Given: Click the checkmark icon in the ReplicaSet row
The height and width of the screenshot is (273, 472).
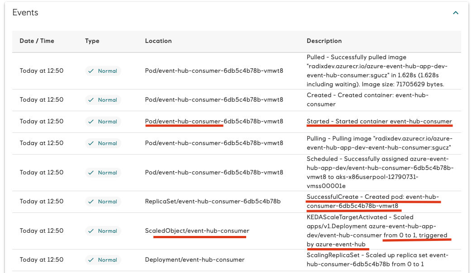Looking at the screenshot, I should 91,202.
